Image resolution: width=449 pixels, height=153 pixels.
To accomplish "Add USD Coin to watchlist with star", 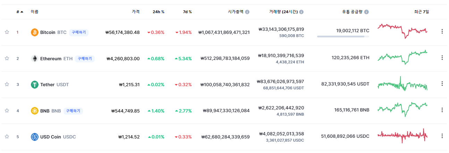I will coord(7,137).
